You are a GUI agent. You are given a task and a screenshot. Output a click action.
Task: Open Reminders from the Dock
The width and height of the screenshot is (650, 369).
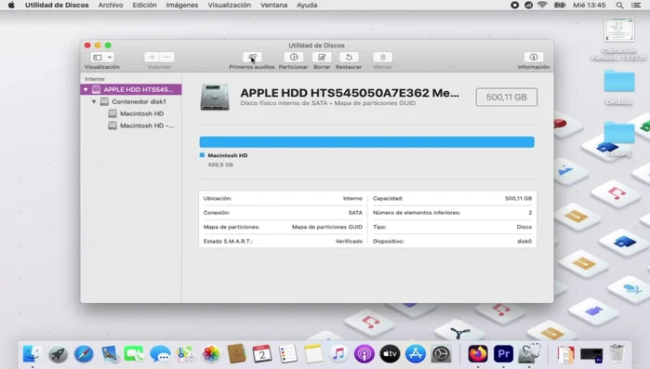[x=288, y=354]
